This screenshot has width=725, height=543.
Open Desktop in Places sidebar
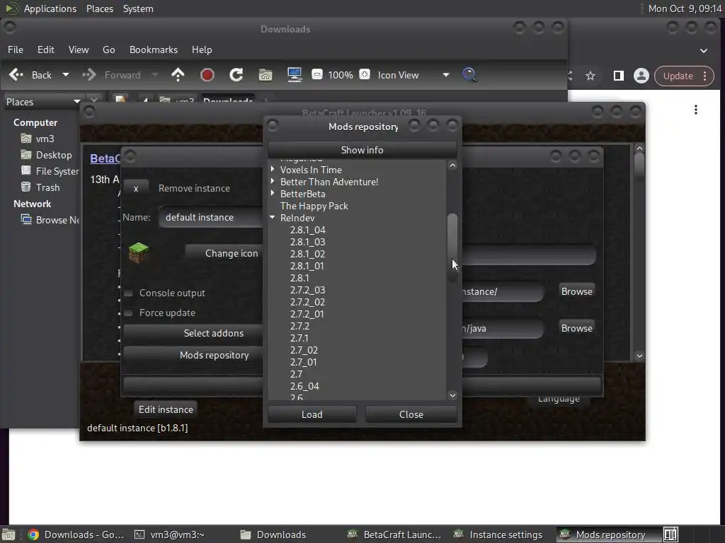pos(46,155)
